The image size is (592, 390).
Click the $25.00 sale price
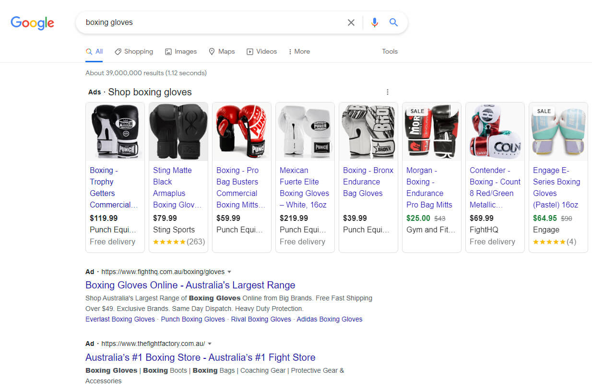coord(418,218)
